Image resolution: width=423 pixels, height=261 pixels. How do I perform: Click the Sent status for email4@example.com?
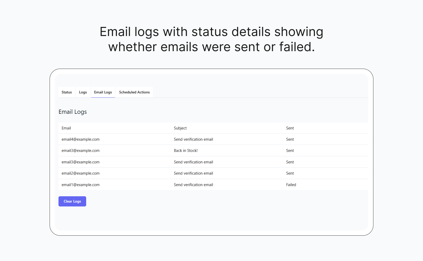290,139
